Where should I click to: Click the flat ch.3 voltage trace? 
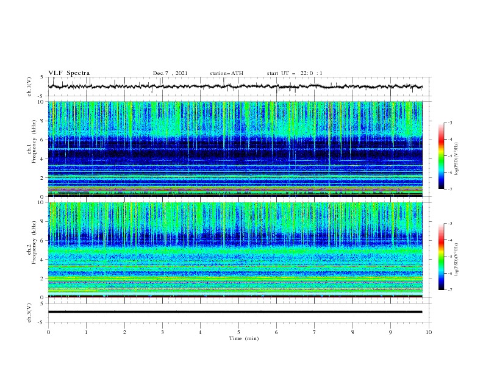pyautogui.click(x=235, y=312)
